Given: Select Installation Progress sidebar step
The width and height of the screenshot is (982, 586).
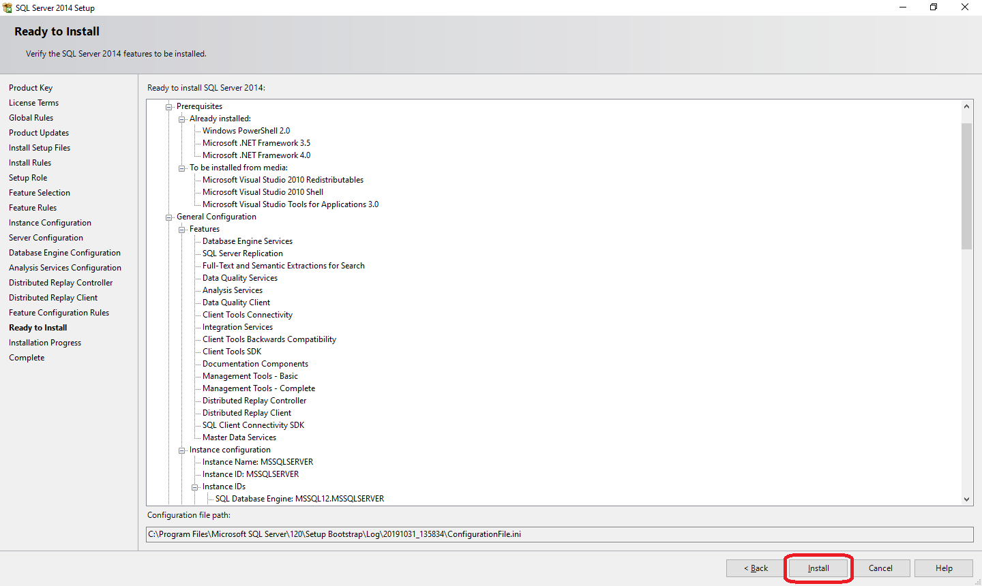Looking at the screenshot, I should [x=45, y=343].
